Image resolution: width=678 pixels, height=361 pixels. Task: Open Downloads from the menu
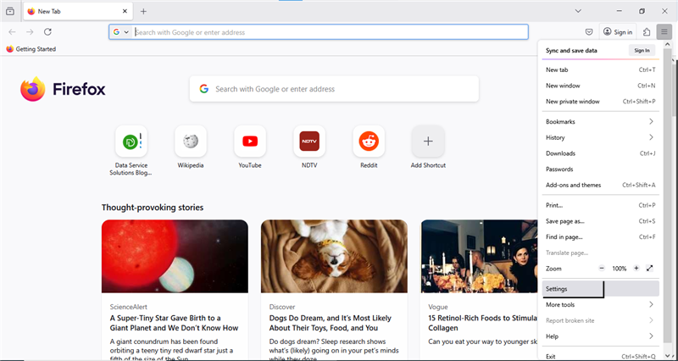(601, 153)
